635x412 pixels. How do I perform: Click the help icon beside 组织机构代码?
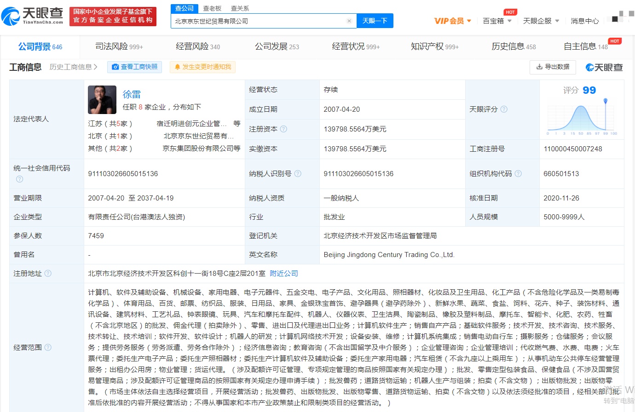click(x=518, y=174)
